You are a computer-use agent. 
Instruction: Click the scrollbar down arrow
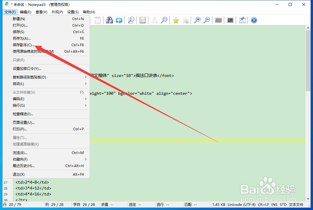[x=308, y=199]
